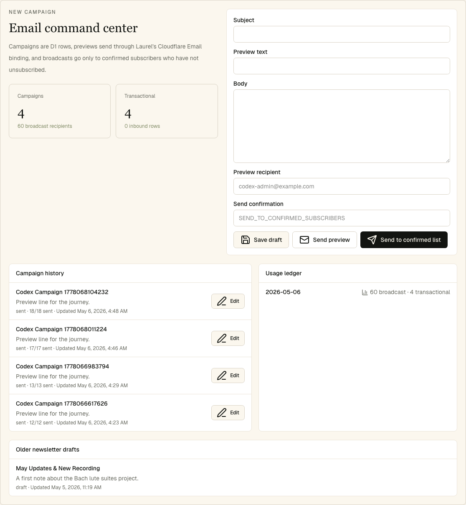The width and height of the screenshot is (466, 505).
Task: Select the Codex Campaign 1778068011224 title
Action: pos(61,329)
